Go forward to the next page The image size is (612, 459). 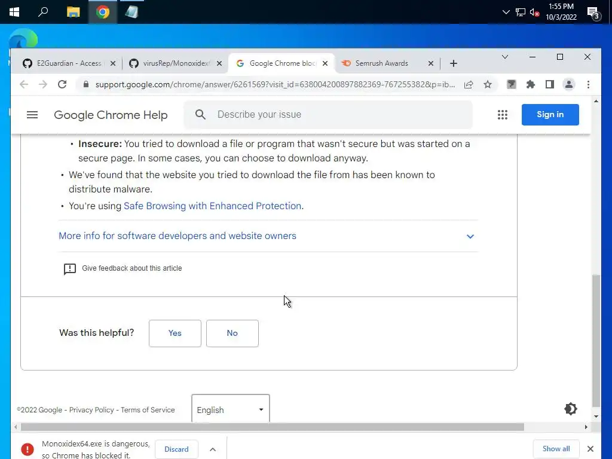point(43,84)
